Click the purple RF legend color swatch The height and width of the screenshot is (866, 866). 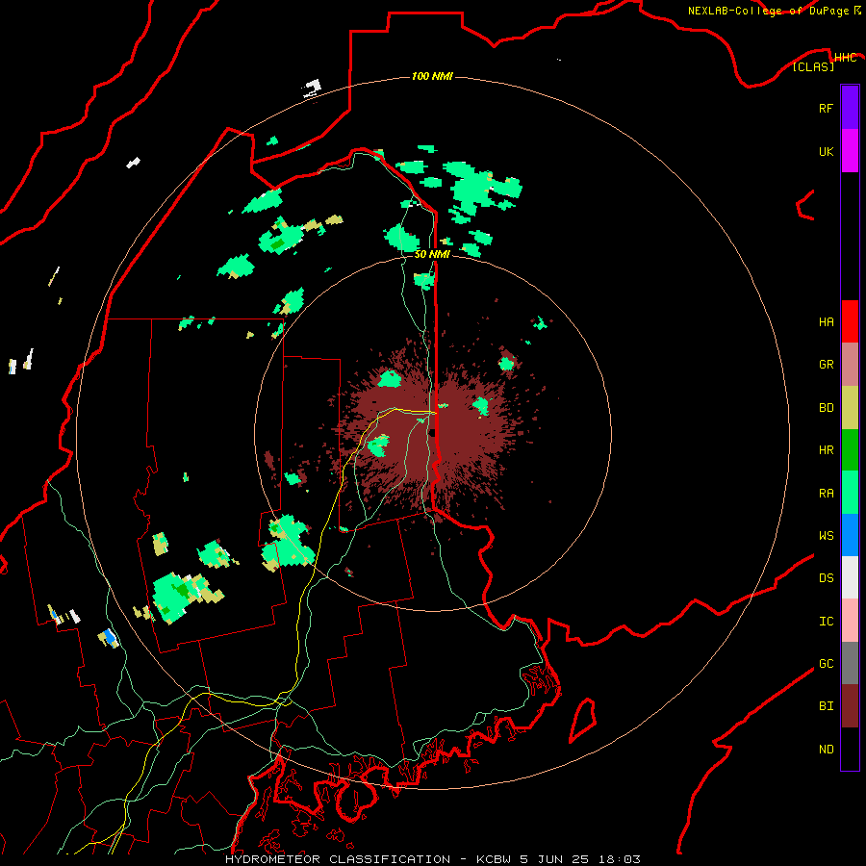pos(850,108)
